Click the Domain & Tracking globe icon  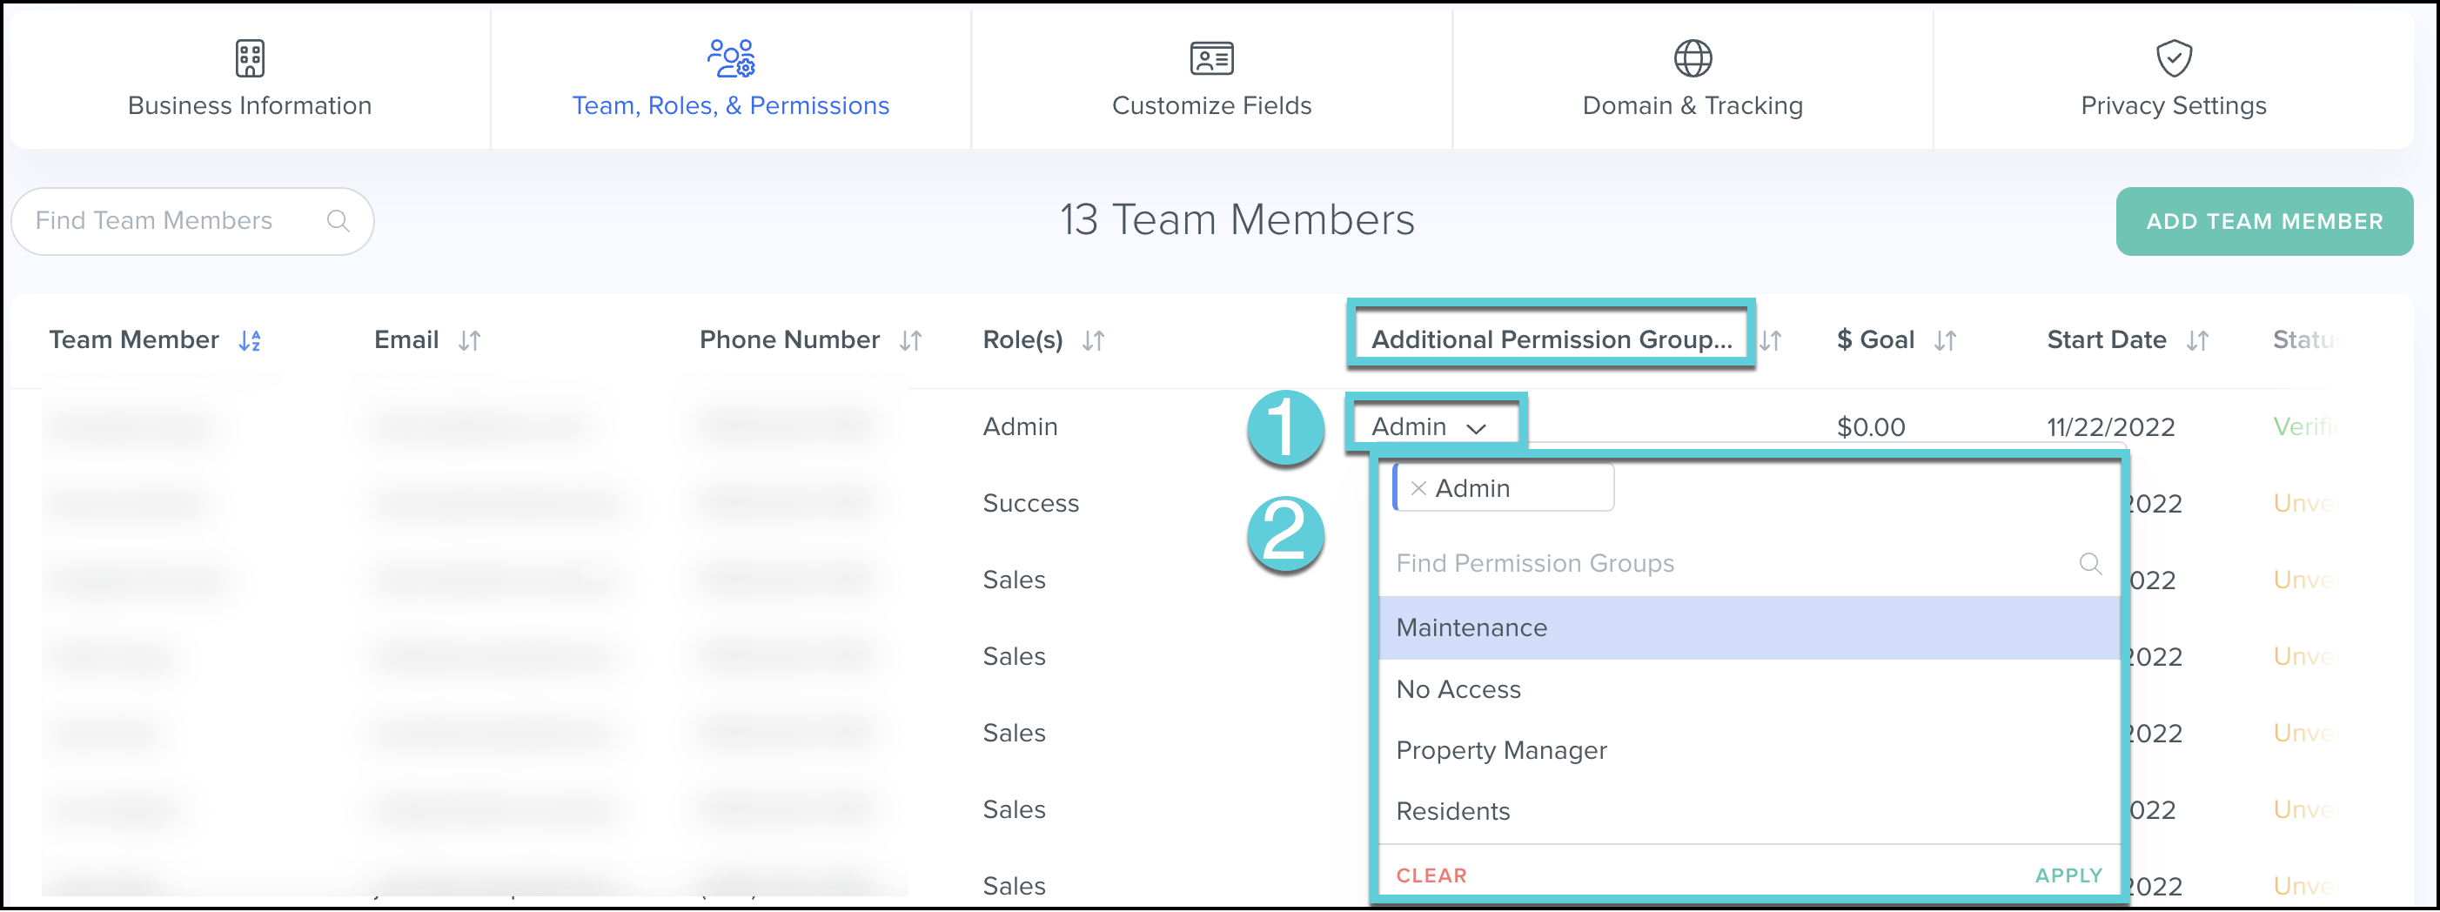tap(1692, 57)
